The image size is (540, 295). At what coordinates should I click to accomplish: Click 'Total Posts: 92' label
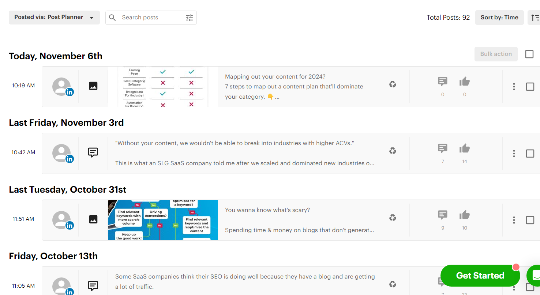tap(448, 18)
